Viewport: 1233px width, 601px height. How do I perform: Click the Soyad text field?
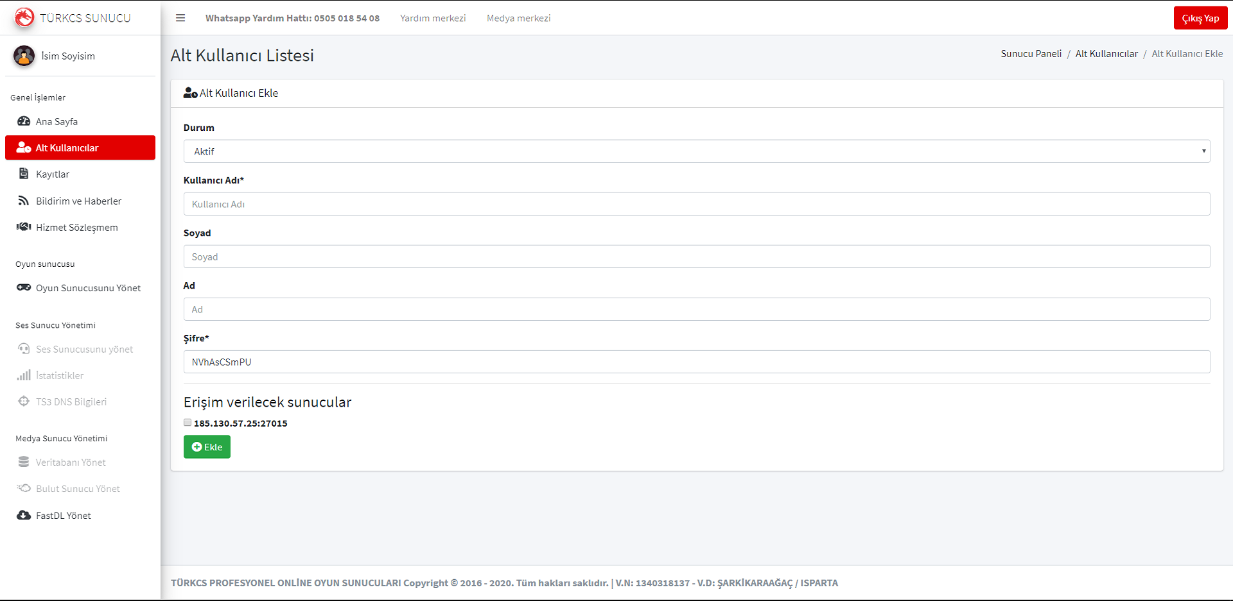[x=696, y=257]
